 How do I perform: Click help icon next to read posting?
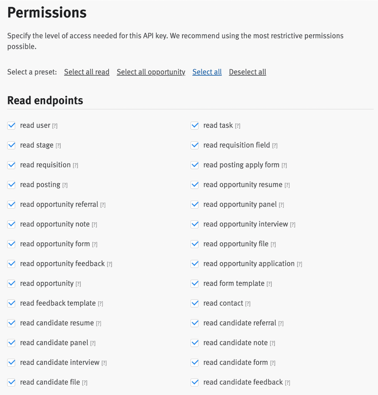(65, 186)
